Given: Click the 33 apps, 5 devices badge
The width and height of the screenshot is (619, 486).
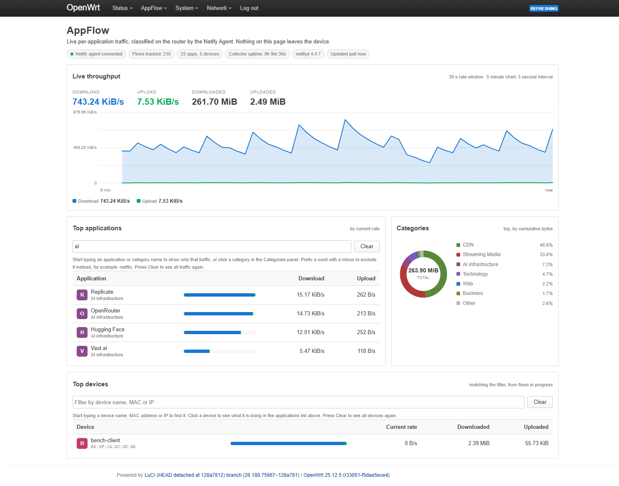Looking at the screenshot, I should (200, 54).
